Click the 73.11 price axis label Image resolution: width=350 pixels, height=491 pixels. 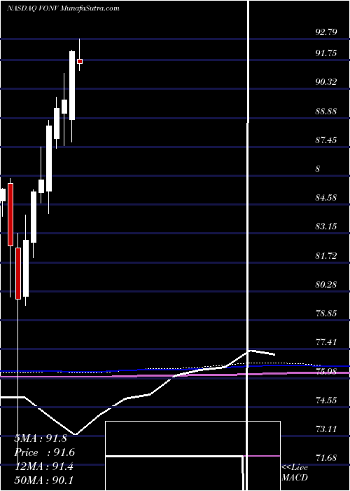click(x=326, y=429)
